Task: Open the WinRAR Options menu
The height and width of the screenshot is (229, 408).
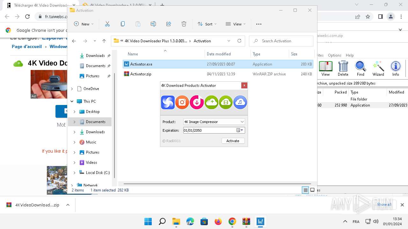Action: coord(335,55)
